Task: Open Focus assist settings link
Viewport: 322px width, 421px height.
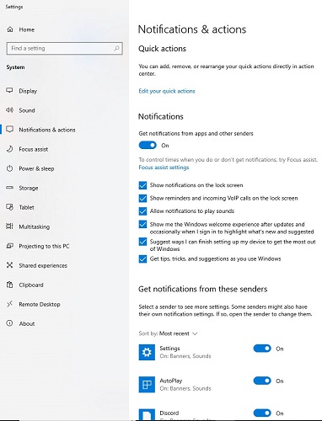Action: 164,168
